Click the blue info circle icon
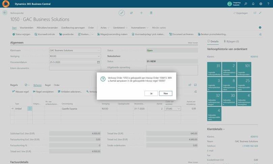This screenshot has height=164, width=273. coord(260,28)
